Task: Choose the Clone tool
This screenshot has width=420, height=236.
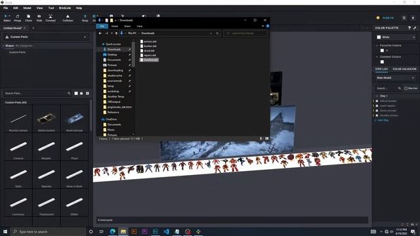Action: tap(28, 18)
